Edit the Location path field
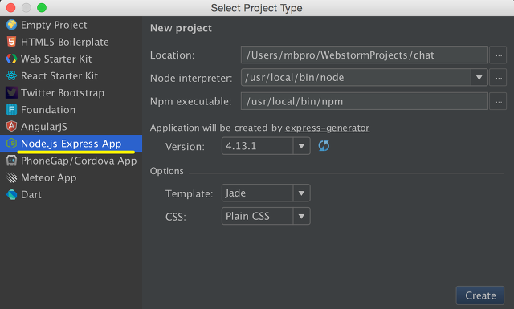 click(364, 55)
